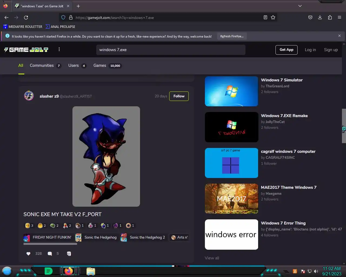Open Sonic EXE artwork image
The height and width of the screenshot is (277, 346).
click(x=106, y=156)
